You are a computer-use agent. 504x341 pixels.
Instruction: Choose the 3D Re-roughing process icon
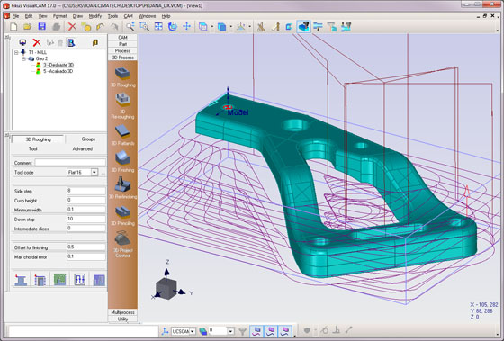coord(122,99)
